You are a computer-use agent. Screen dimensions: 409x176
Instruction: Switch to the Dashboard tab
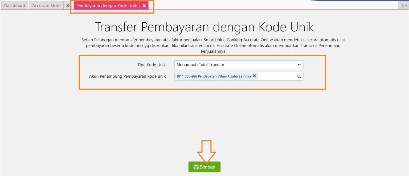[x=15, y=5]
